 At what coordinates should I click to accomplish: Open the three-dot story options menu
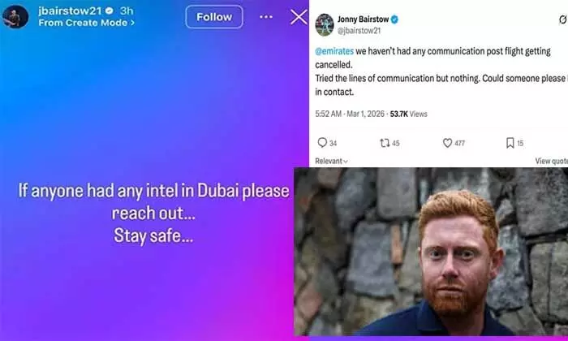click(x=266, y=17)
